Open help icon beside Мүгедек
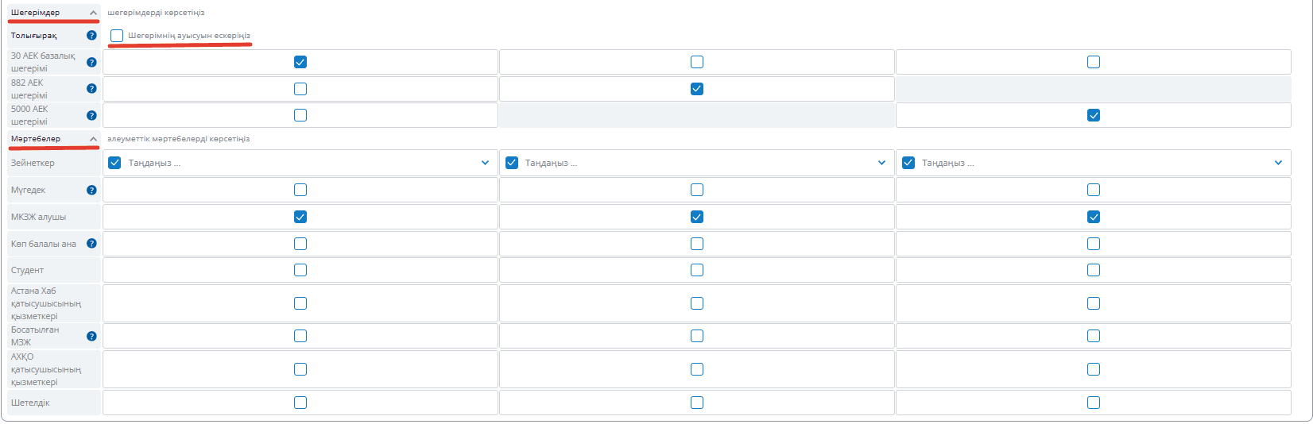 (x=91, y=190)
